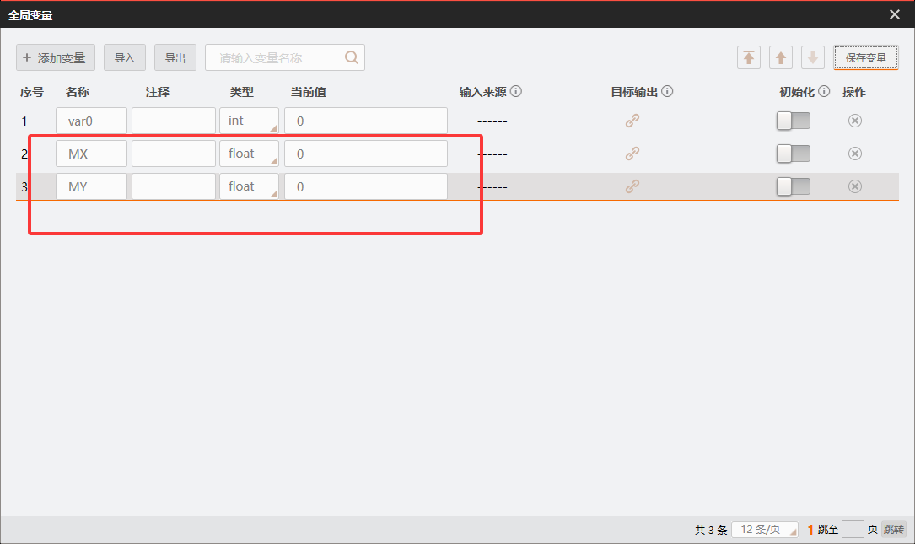Show info for 初始化 column
Image resolution: width=915 pixels, height=544 pixels.
coord(824,91)
